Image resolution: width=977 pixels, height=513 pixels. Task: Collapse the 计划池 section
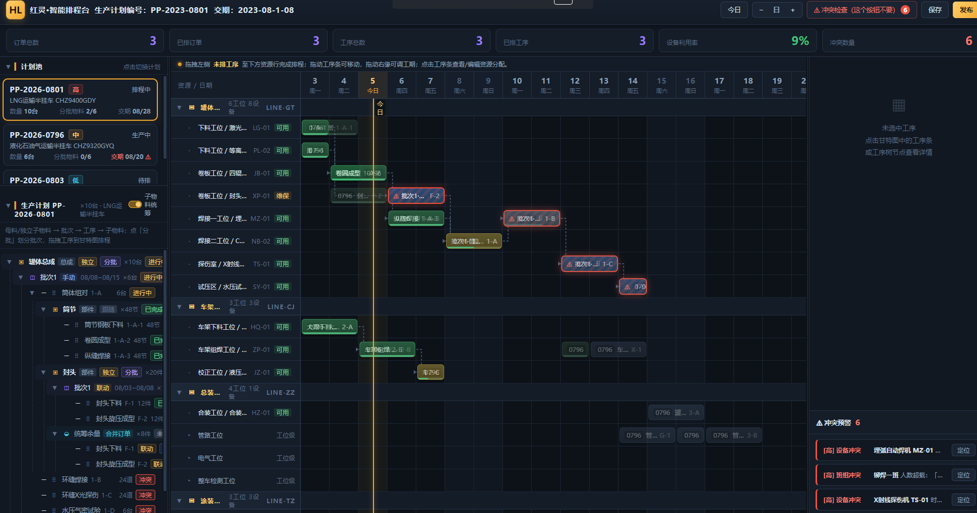click(8, 67)
